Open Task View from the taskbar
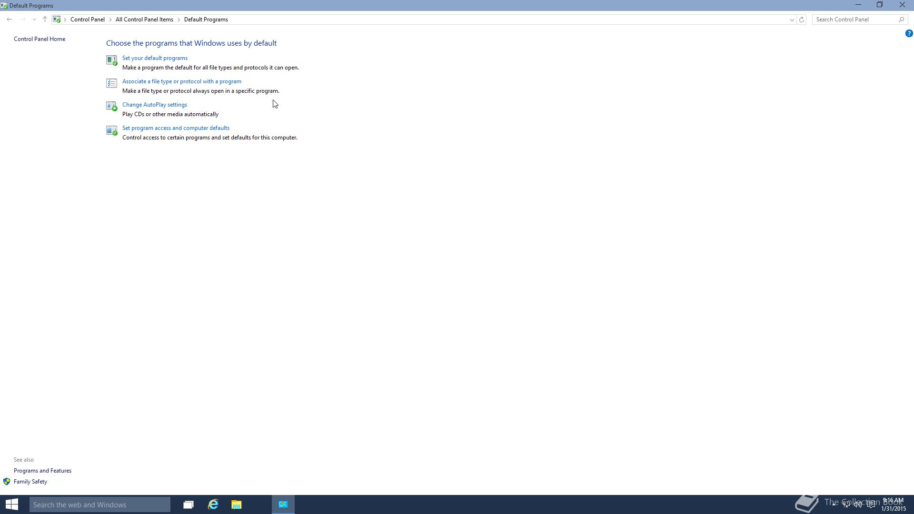Screen dimensions: 914x514 coord(189,504)
